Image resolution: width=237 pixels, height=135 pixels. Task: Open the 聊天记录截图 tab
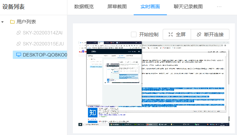(188, 7)
